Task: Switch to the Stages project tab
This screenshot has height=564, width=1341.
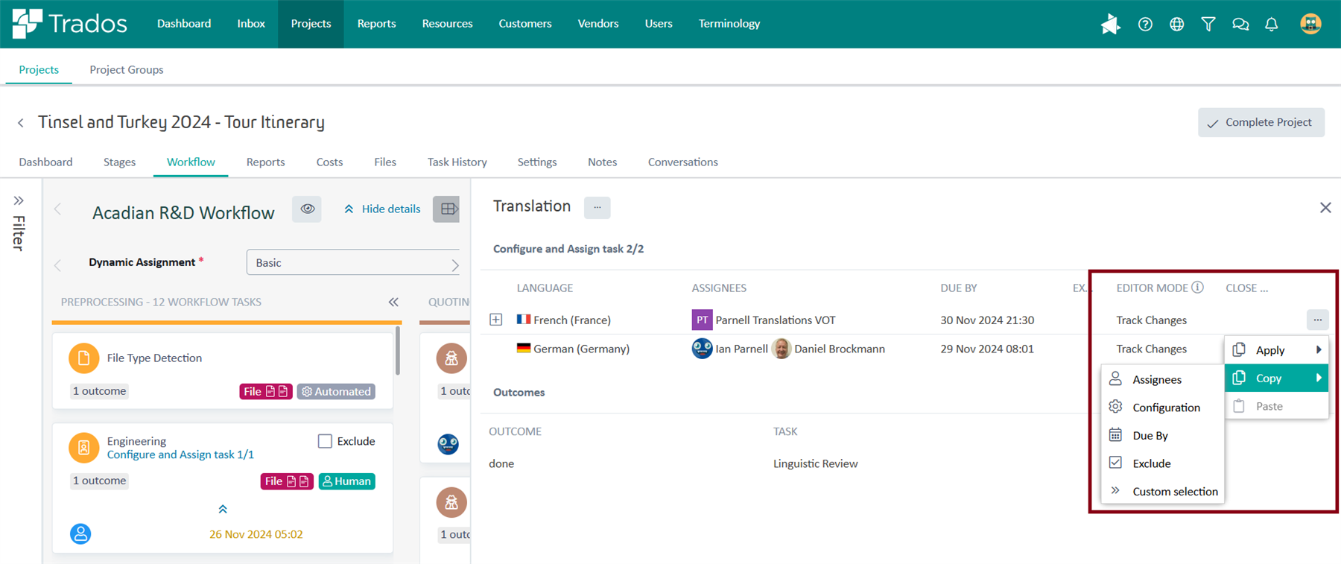Action: pyautogui.click(x=119, y=162)
